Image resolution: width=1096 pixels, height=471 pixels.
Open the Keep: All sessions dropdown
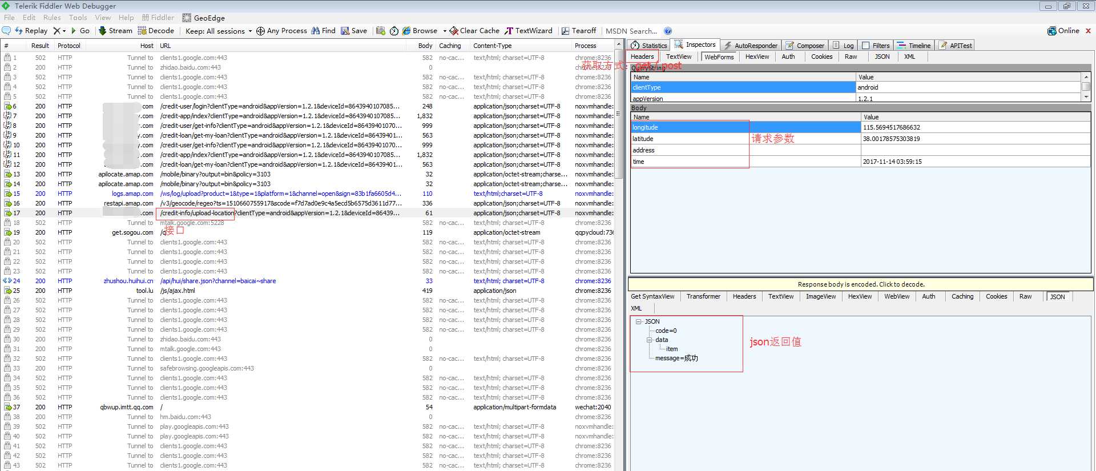pyautogui.click(x=219, y=31)
